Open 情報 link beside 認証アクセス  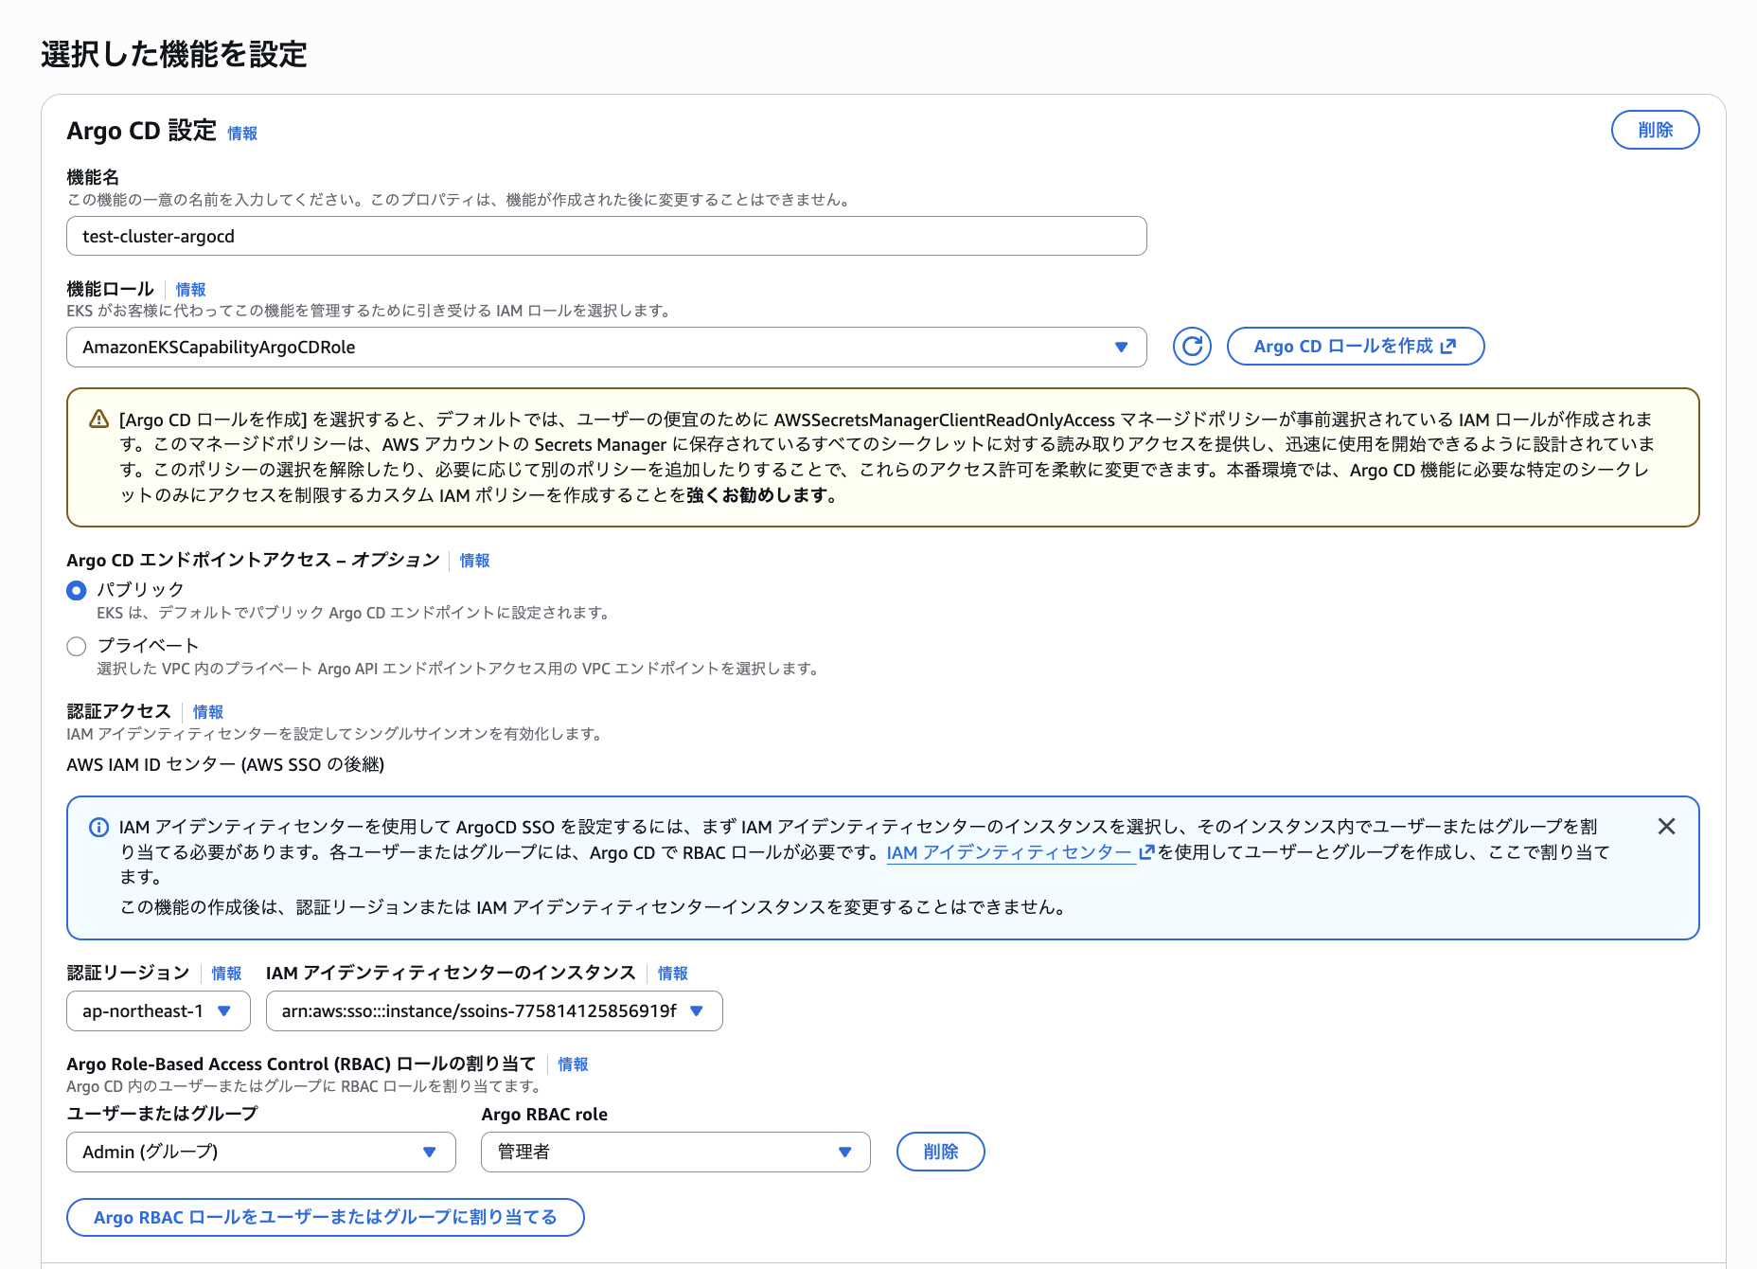208,712
